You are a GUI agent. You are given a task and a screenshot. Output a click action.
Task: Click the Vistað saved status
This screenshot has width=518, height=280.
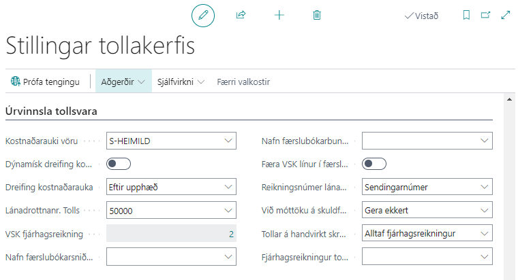pos(421,16)
